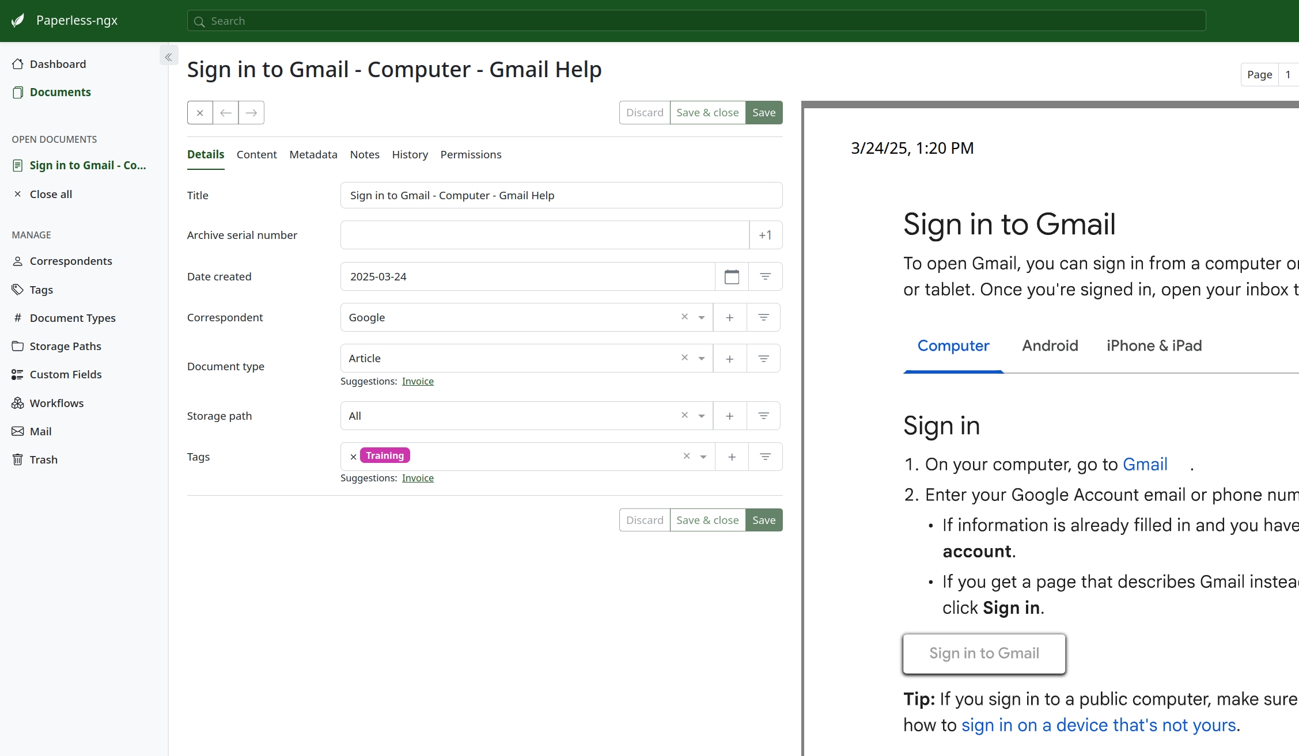Image resolution: width=1299 pixels, height=756 pixels.
Task: Clear the Google correspondent selection
Action: click(x=685, y=317)
